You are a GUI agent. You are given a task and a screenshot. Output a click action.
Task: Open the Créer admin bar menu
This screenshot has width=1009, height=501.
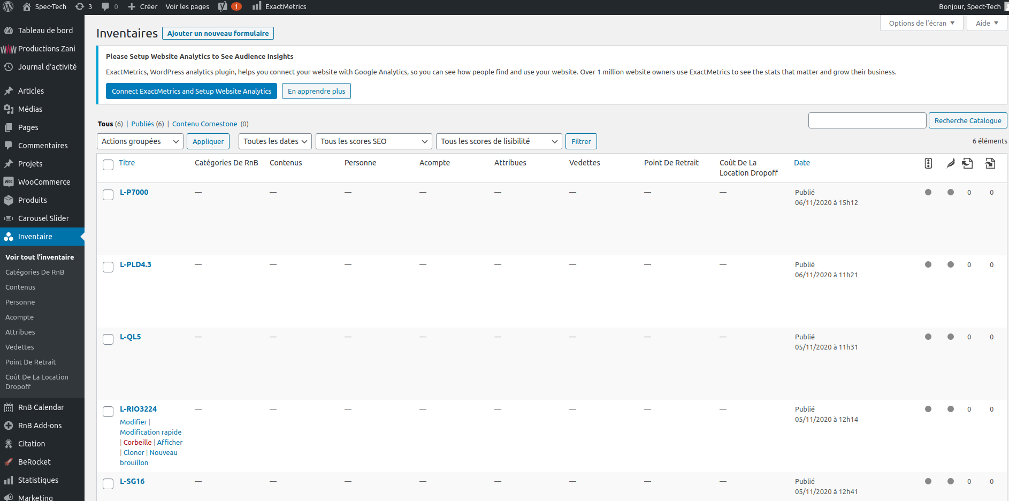[x=142, y=6]
